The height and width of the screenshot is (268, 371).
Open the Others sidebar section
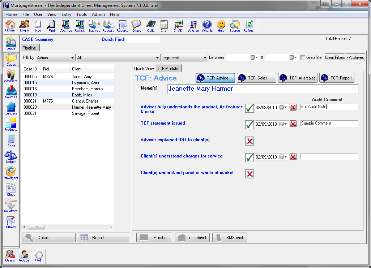[11, 222]
